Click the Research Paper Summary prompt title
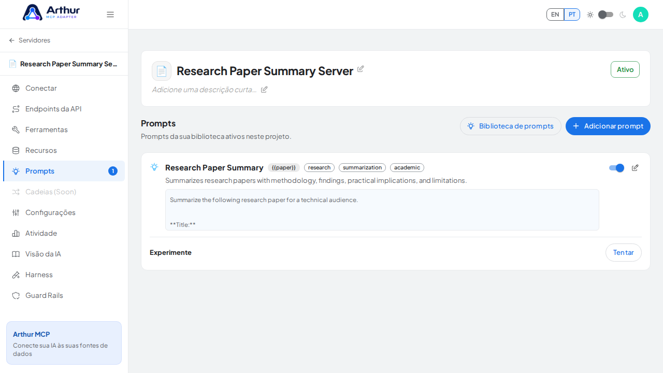The image size is (663, 373). (x=214, y=168)
